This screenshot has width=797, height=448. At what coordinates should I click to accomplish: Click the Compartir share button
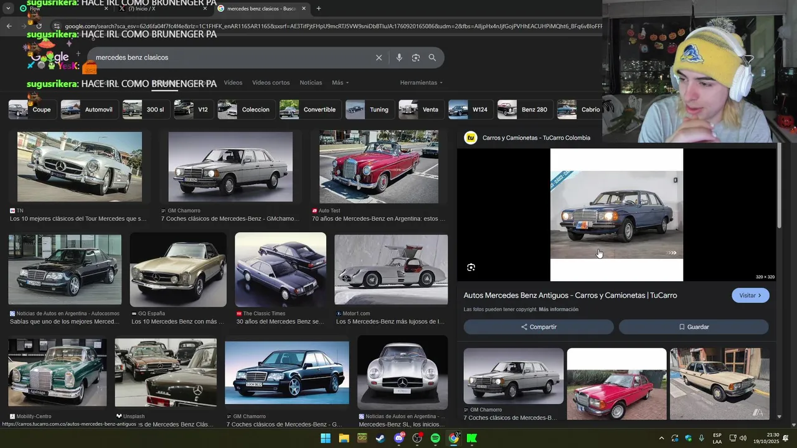[539, 327]
